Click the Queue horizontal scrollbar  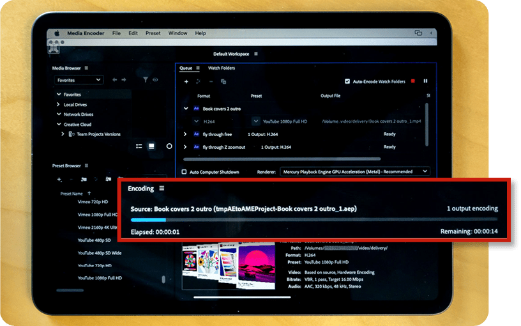click(282, 159)
